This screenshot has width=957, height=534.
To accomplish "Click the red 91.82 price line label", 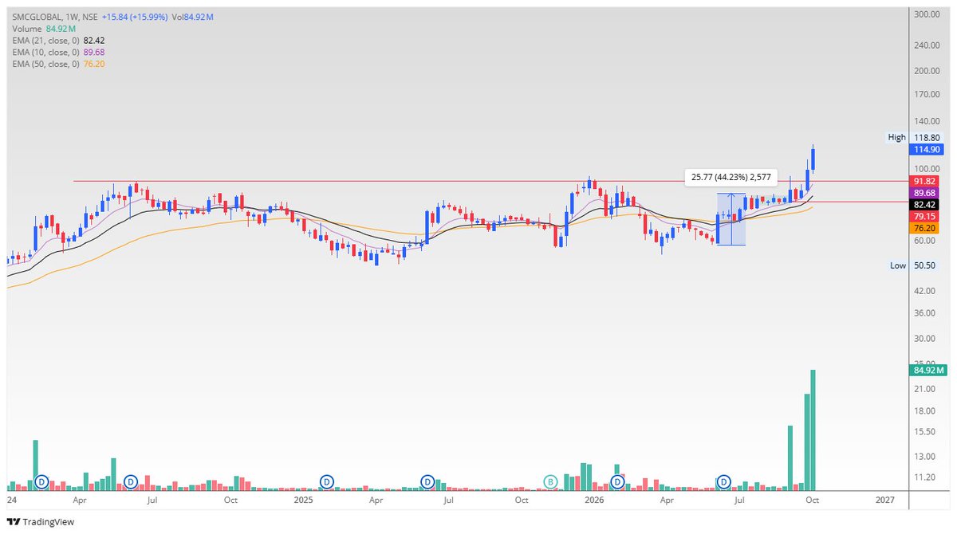I will coord(926,182).
